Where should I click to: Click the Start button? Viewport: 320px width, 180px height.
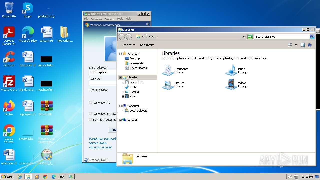point(7,177)
